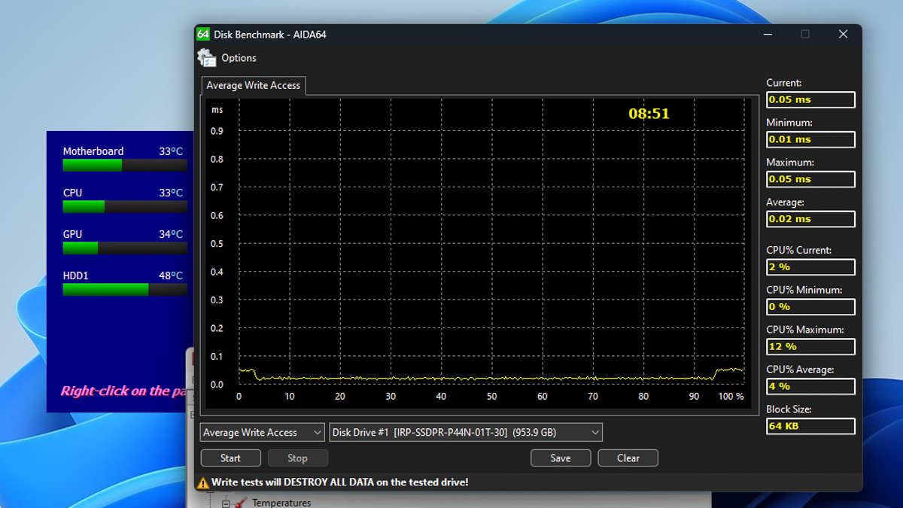Click the CPU% Current 2 % field
Image resolution: width=903 pixels, height=508 pixels.
click(810, 266)
